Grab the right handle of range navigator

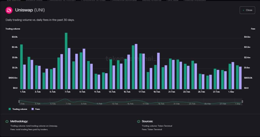click(x=242, y=101)
